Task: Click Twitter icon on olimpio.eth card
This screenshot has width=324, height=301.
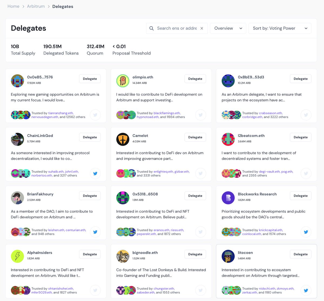Action: pos(201,115)
